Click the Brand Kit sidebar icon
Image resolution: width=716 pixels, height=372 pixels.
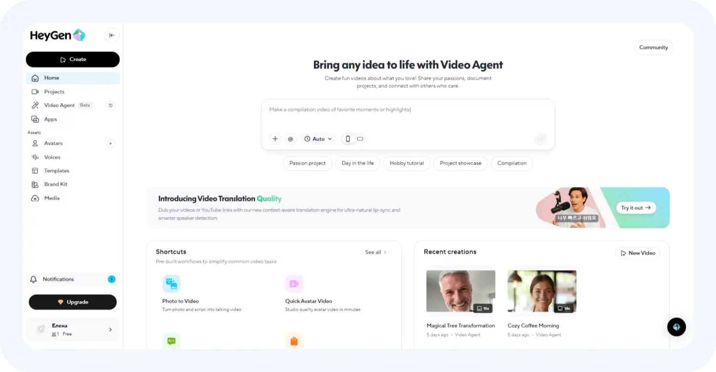tap(34, 184)
